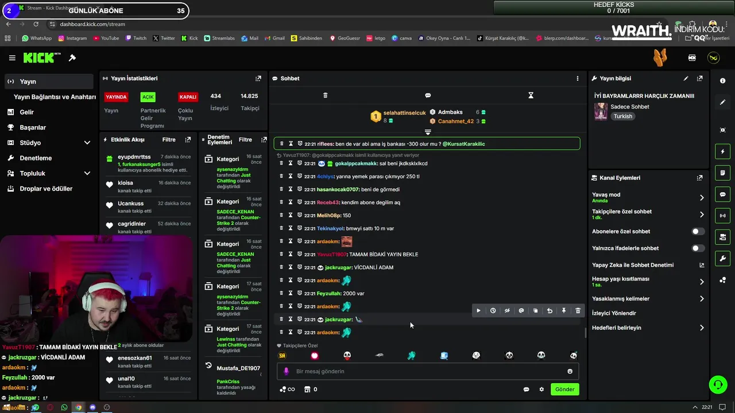Image resolution: width=735 pixels, height=413 pixels.
Task: Open Yayın Bağlantısı ve Anahtarı page
Action: (x=55, y=97)
